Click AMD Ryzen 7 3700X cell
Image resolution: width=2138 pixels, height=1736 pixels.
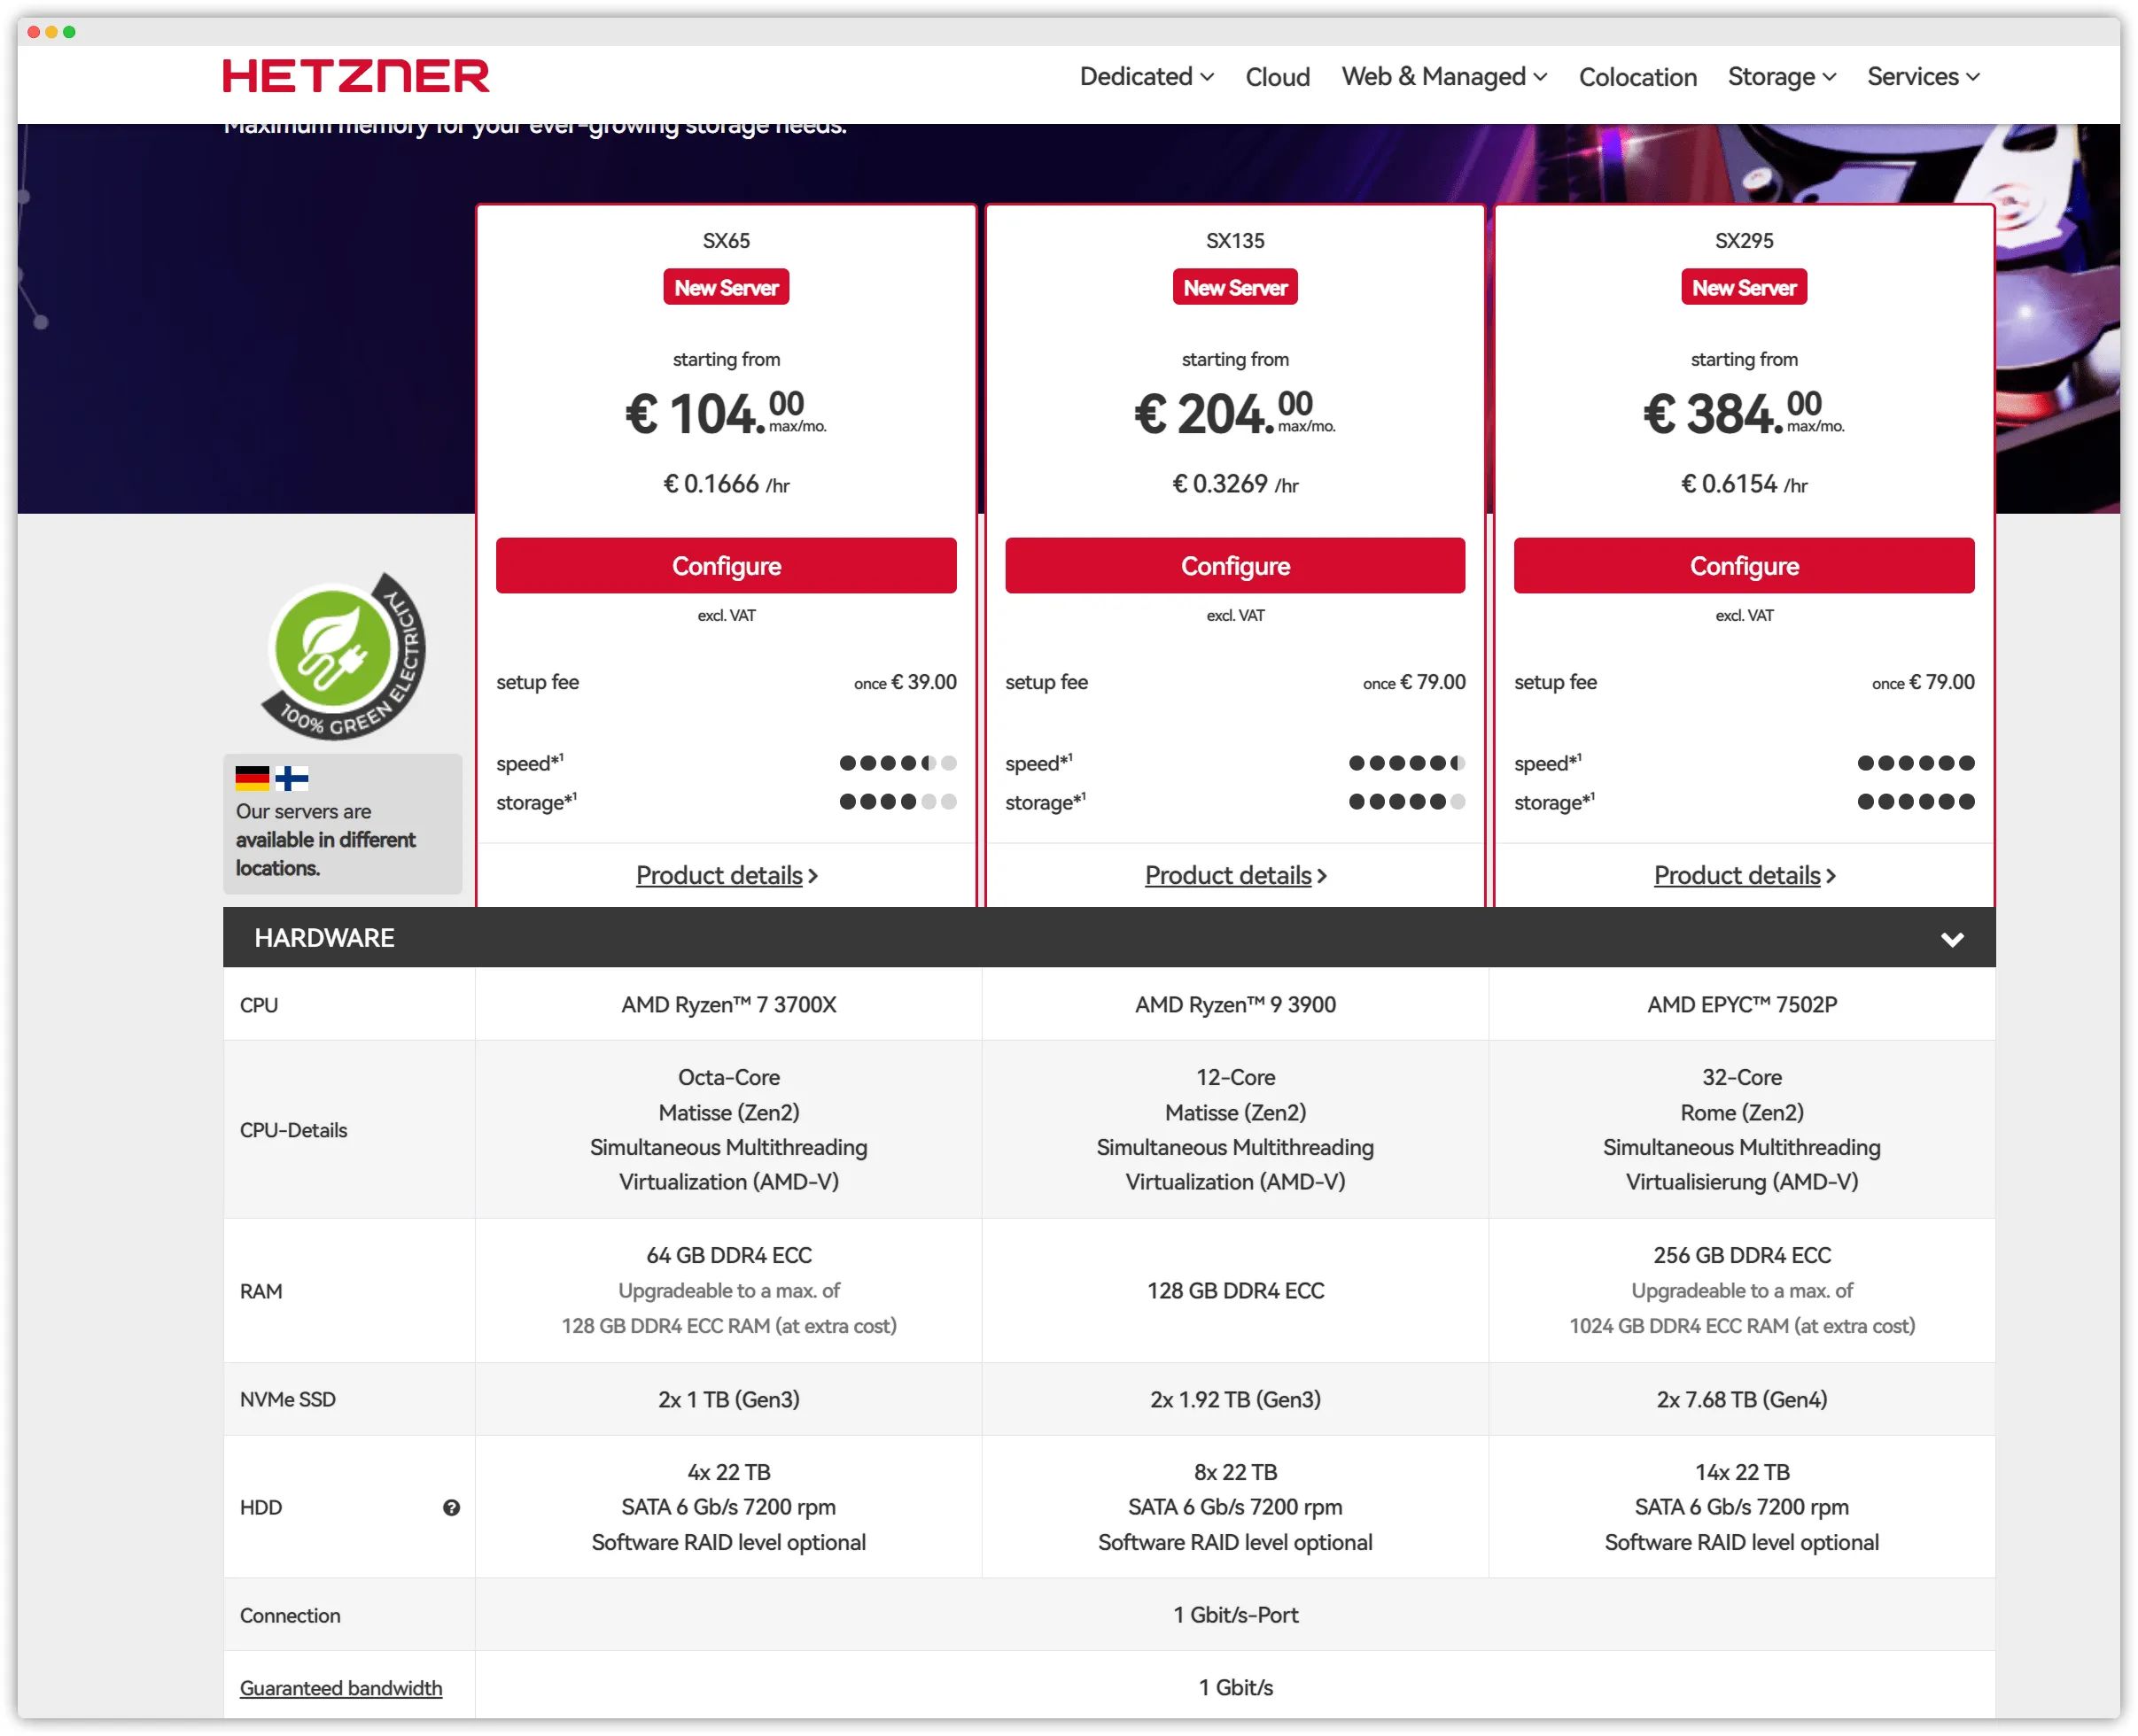pyautogui.click(x=728, y=1005)
